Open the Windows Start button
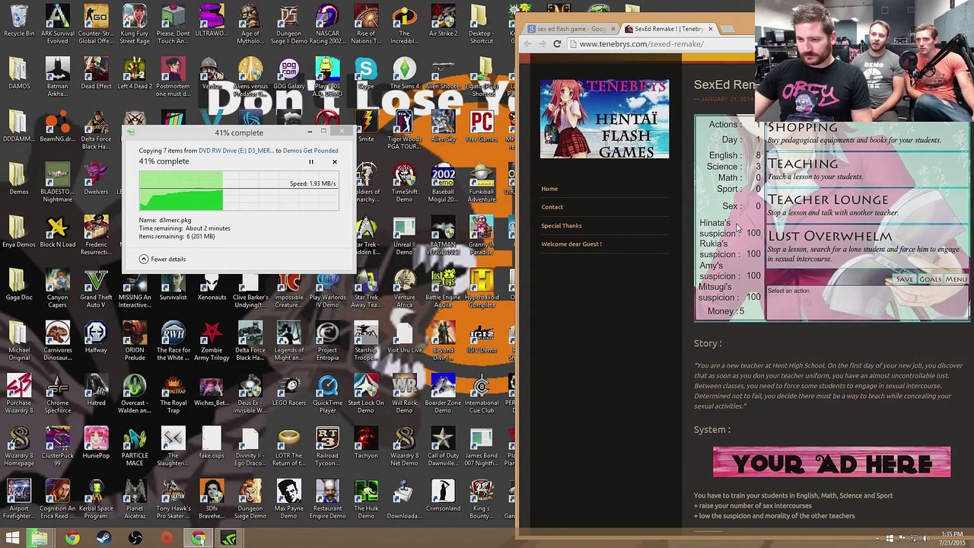The height and width of the screenshot is (548, 974). coord(12,539)
